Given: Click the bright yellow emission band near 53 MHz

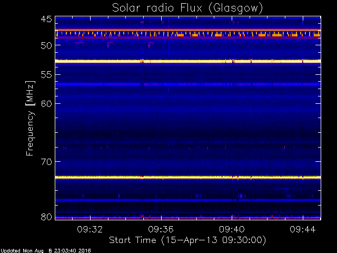Looking at the screenshot, I should click(188, 62).
